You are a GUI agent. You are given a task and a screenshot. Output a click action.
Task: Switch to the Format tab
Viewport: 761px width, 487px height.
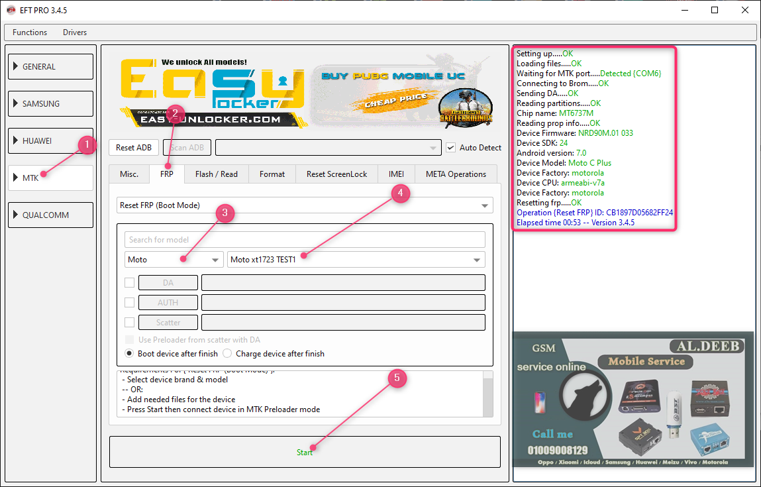click(x=272, y=174)
